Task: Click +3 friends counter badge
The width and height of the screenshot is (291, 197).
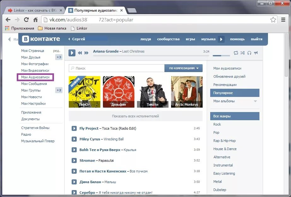Action: point(59,57)
